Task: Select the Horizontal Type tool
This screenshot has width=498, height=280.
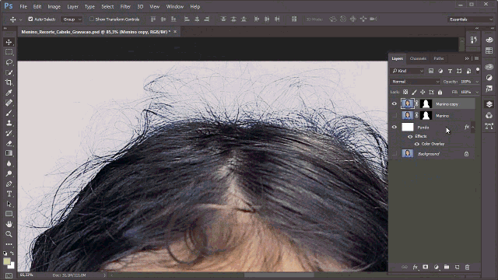Action: click(x=9, y=194)
